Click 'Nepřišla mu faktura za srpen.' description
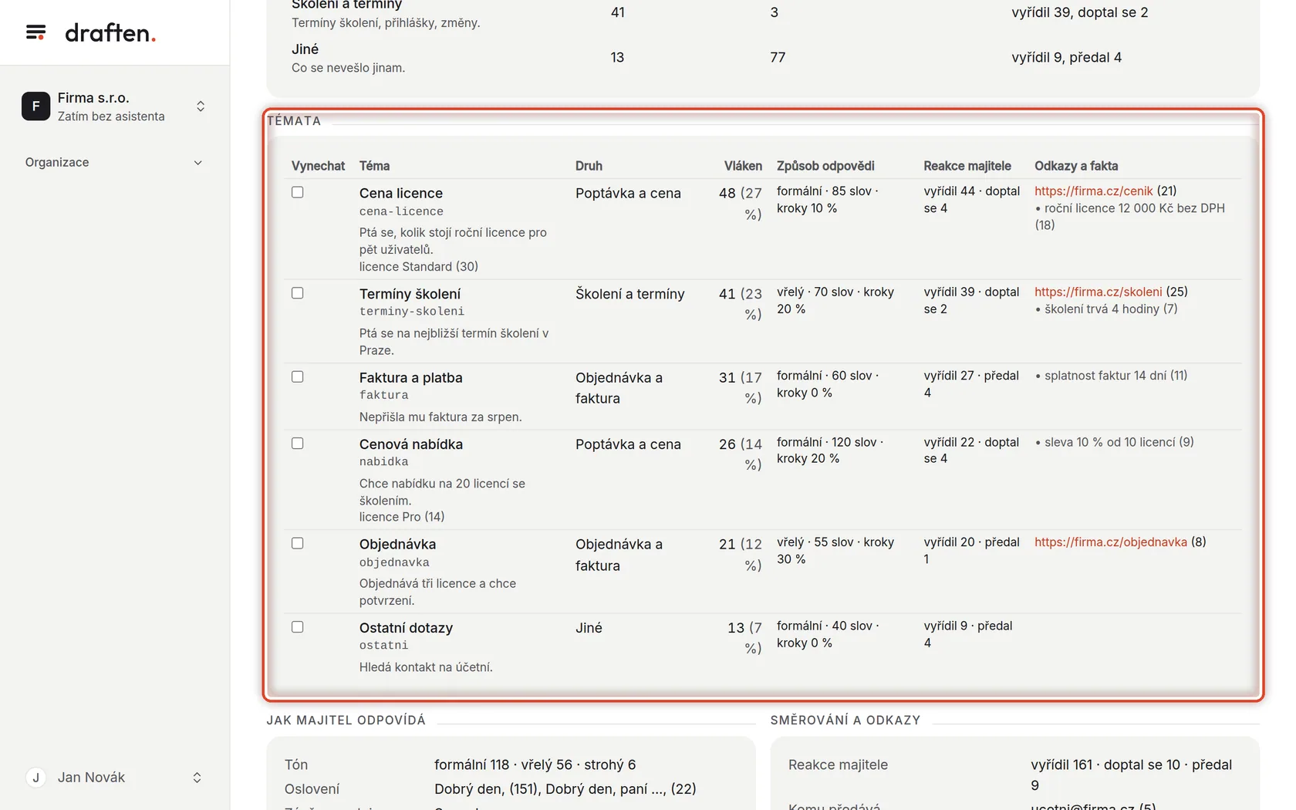The image size is (1296, 810). (x=440, y=417)
